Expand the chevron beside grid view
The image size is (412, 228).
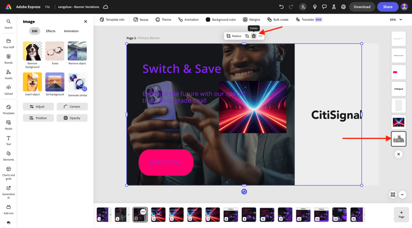(x=402, y=194)
